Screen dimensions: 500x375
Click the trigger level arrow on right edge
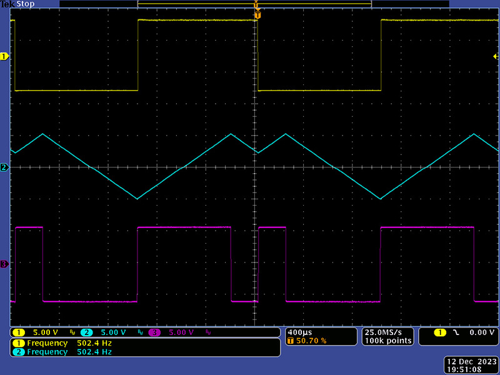tap(495, 56)
